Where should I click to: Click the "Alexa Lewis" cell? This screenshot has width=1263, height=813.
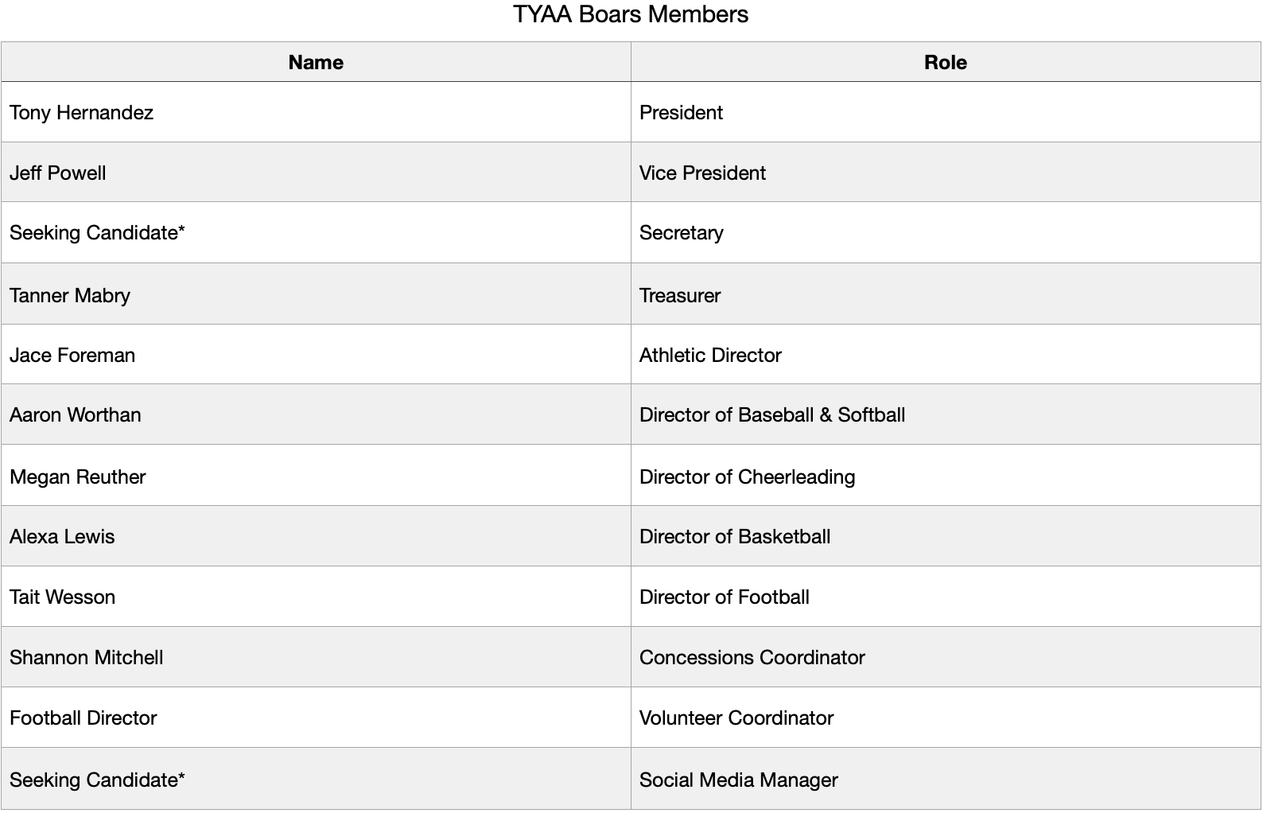62,537
